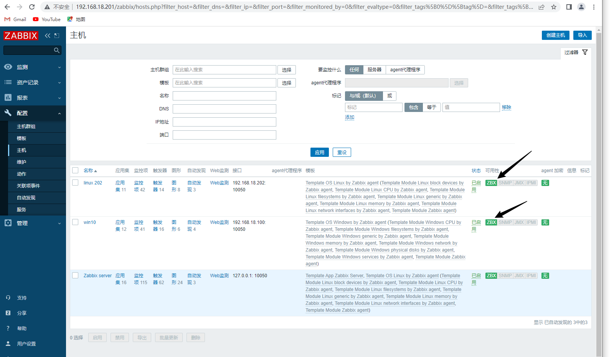The image size is (614, 357).
Task: Click the filter funnel icon
Action: (585, 52)
